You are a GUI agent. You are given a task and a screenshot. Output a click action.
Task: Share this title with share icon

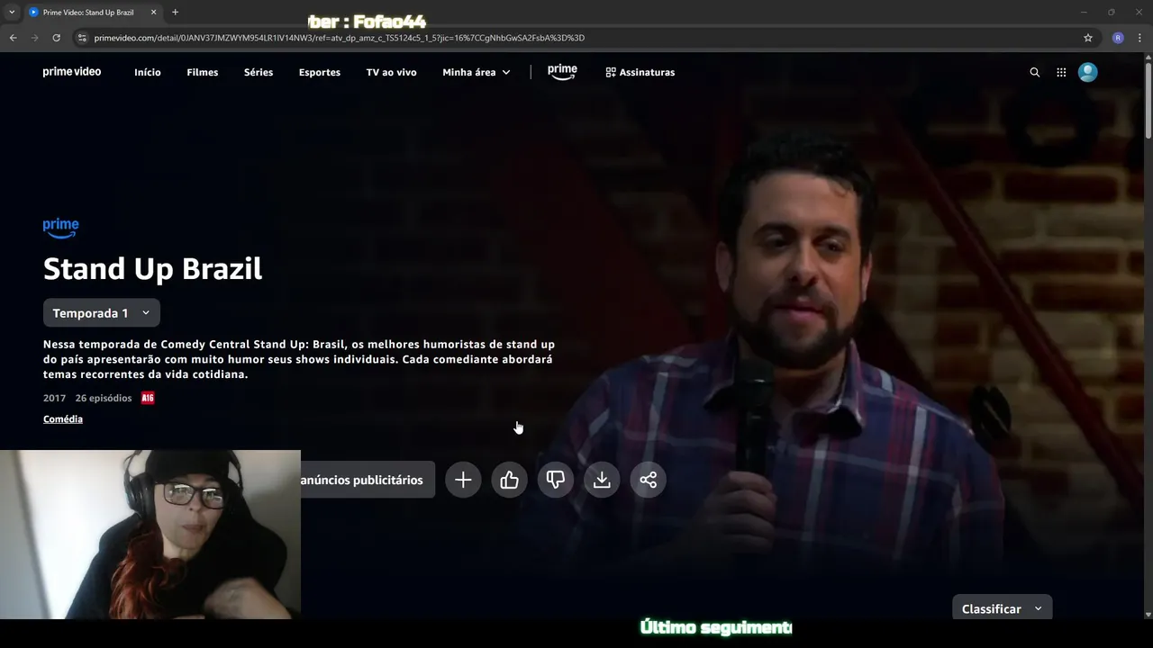[649, 480]
